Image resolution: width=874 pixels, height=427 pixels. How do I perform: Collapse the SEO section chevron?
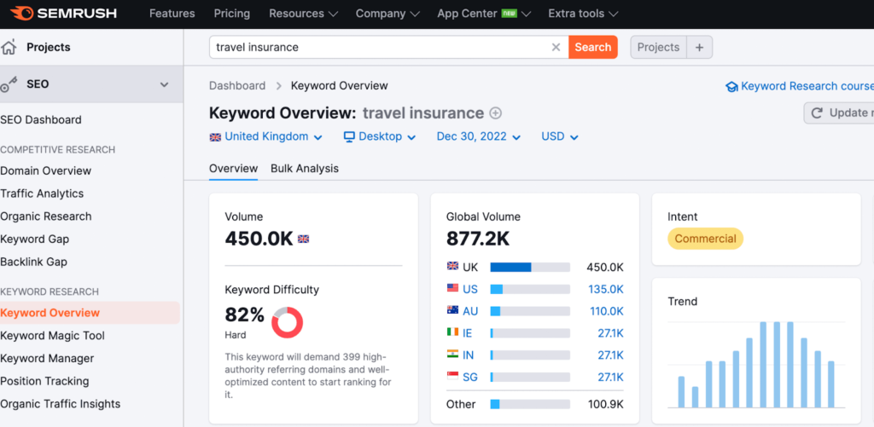(x=165, y=84)
